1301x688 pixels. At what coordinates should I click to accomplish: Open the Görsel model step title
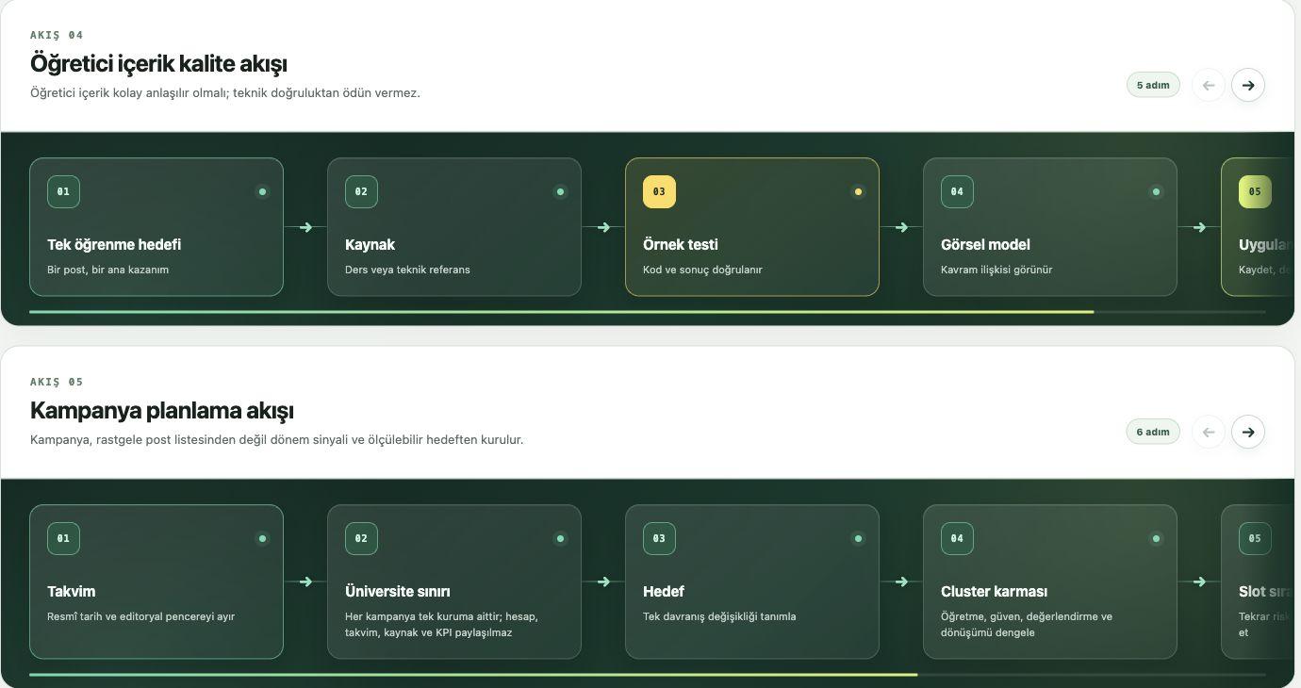click(985, 244)
